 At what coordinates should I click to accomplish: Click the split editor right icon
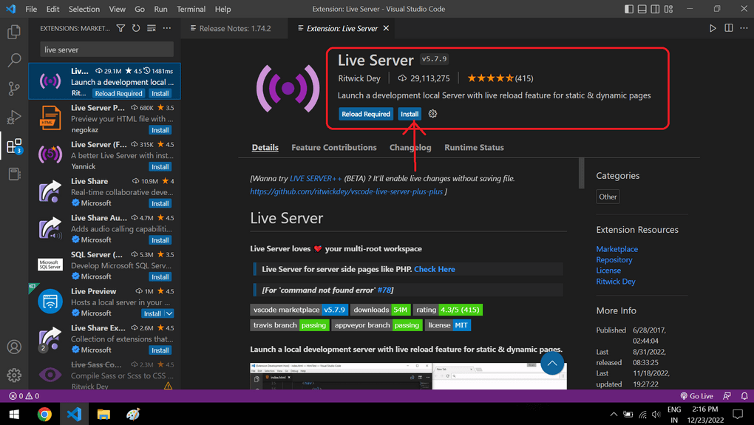pos(729,28)
